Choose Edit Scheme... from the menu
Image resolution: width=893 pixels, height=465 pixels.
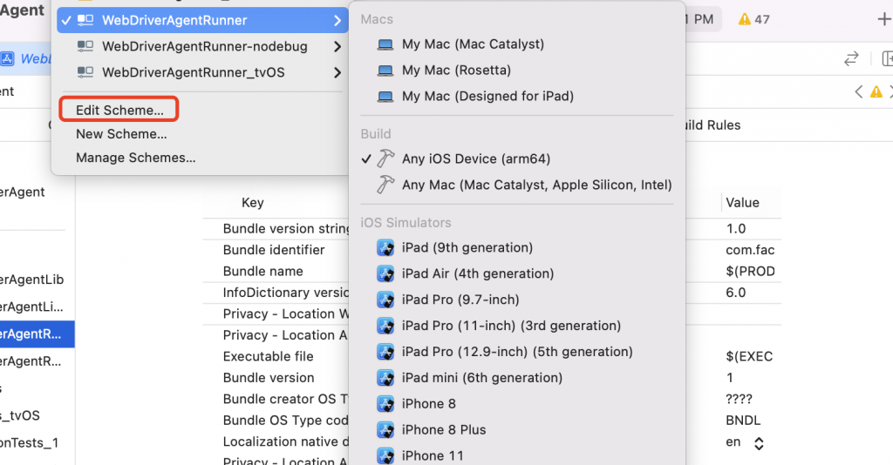(119, 111)
